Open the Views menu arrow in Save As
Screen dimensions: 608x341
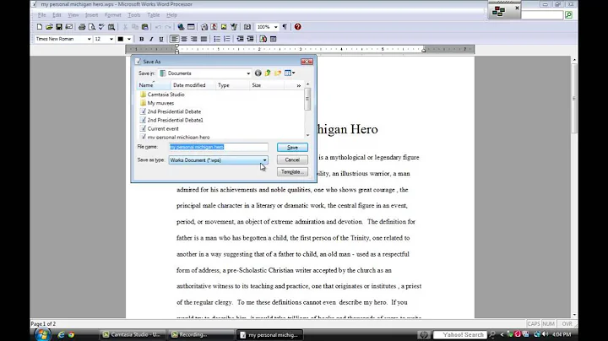294,73
